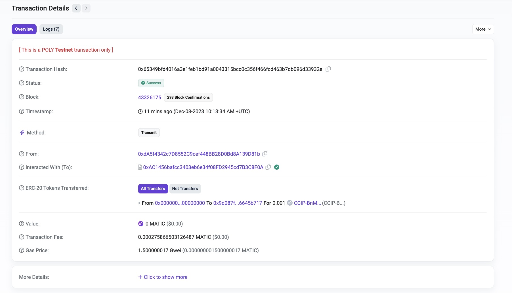Click help icon beside Status
The height and width of the screenshot is (293, 512).
coord(22,83)
